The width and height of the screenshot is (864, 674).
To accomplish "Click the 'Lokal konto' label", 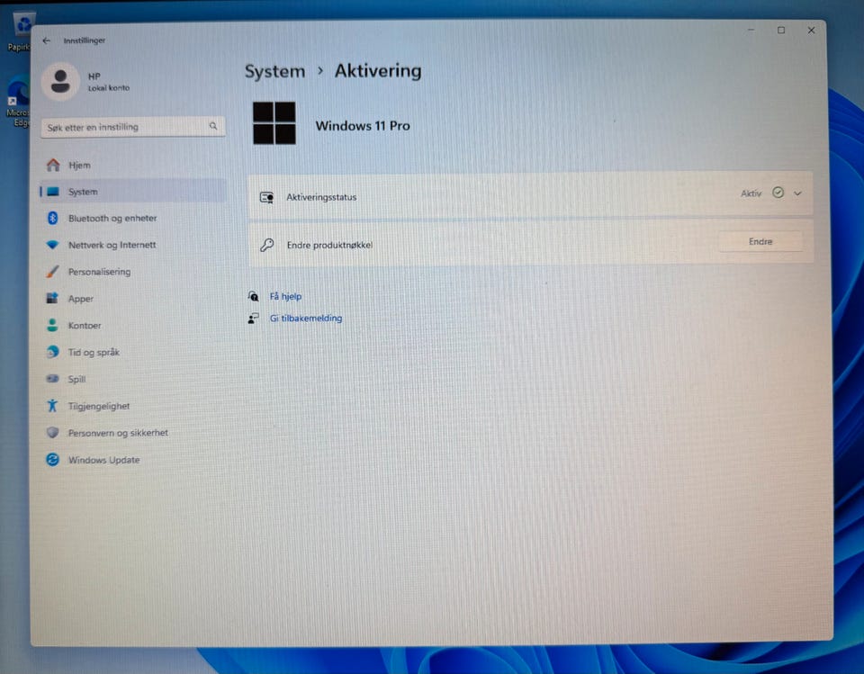I will tap(109, 88).
